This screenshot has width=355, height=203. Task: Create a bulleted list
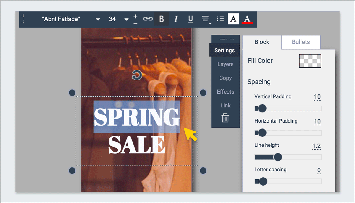pos(220,19)
